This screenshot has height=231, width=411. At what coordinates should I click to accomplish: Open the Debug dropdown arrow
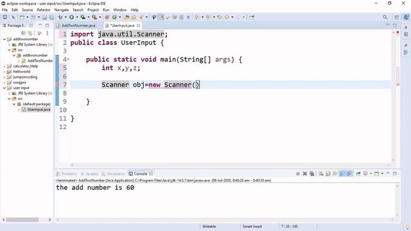(x=66, y=17)
